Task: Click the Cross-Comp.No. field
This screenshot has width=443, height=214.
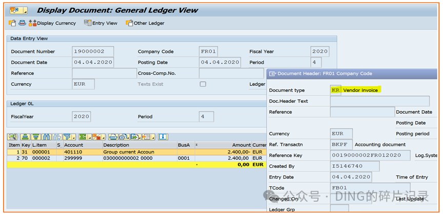Action: (231, 73)
